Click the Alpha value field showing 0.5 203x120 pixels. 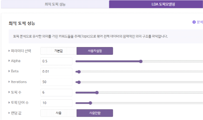point(56,61)
